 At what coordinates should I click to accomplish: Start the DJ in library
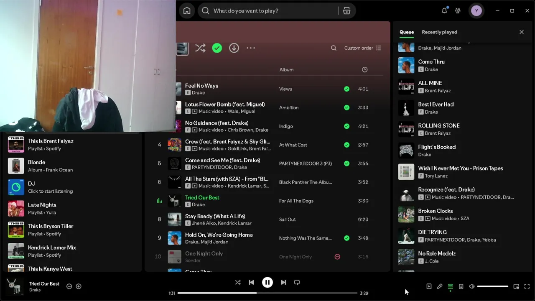[72, 187]
